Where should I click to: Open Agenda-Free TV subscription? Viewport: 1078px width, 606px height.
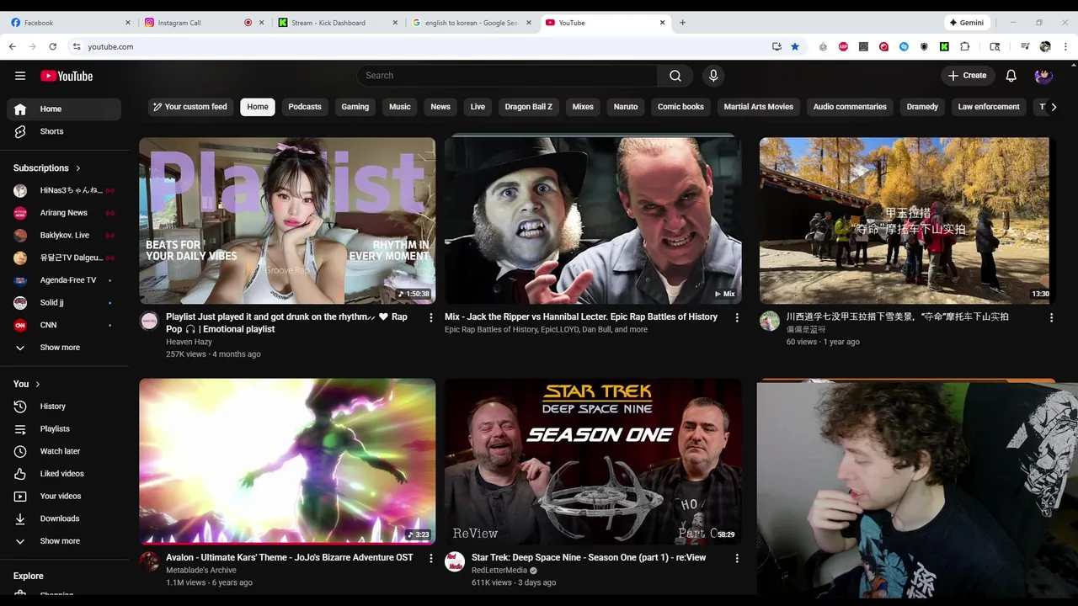click(x=64, y=280)
